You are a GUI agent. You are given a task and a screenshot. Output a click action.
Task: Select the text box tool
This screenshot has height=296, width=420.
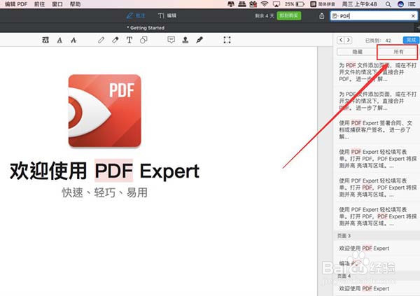(x=129, y=40)
